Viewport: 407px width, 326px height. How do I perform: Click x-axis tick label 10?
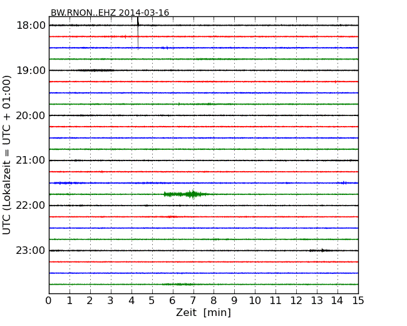click(255, 301)
